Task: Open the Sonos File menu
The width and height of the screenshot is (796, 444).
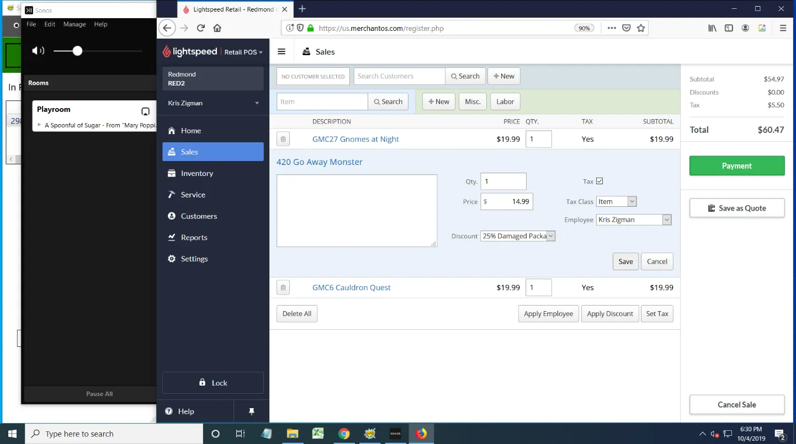Action: [x=31, y=24]
